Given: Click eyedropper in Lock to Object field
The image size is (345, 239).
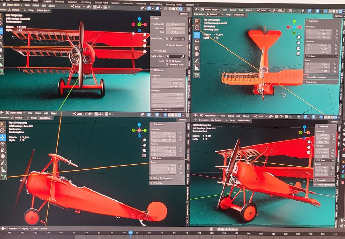Looking at the screenshot, I should tap(183, 56).
